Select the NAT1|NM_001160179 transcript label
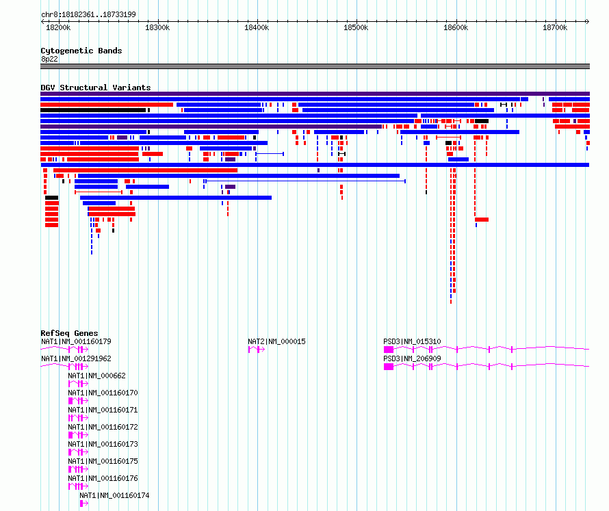The image size is (609, 511). 76,341
